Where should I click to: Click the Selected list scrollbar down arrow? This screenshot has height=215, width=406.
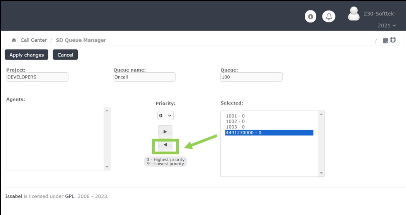(x=321, y=173)
